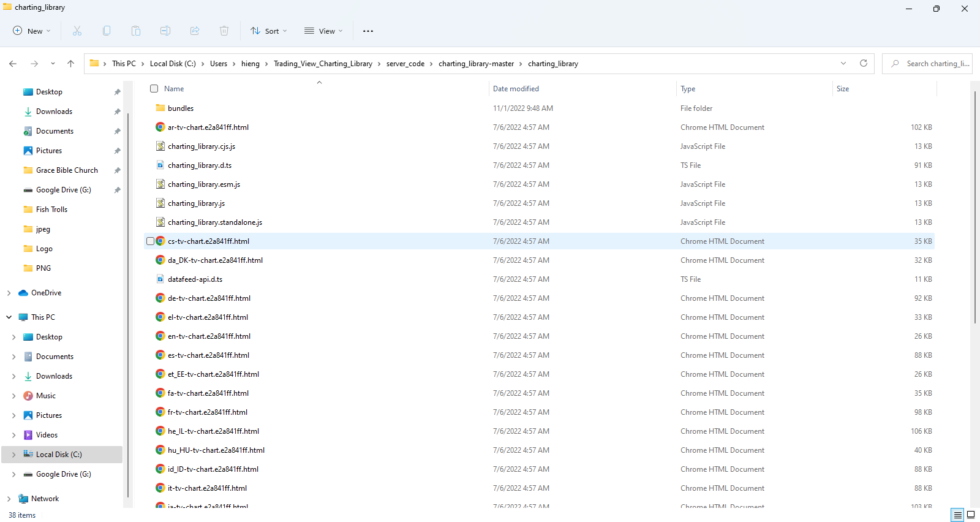Click the Music icon in navigation pane
The image size is (980, 522).
coord(28,396)
